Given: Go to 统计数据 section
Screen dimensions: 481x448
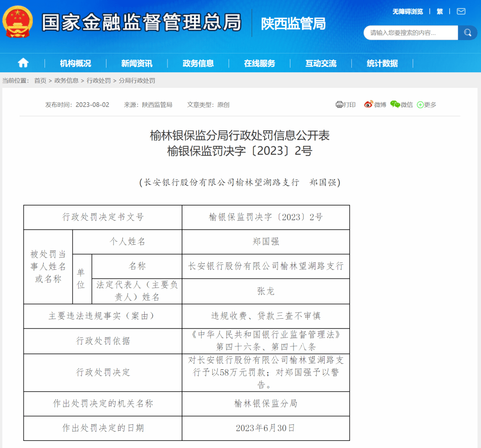Looking at the screenshot, I should coord(382,63).
